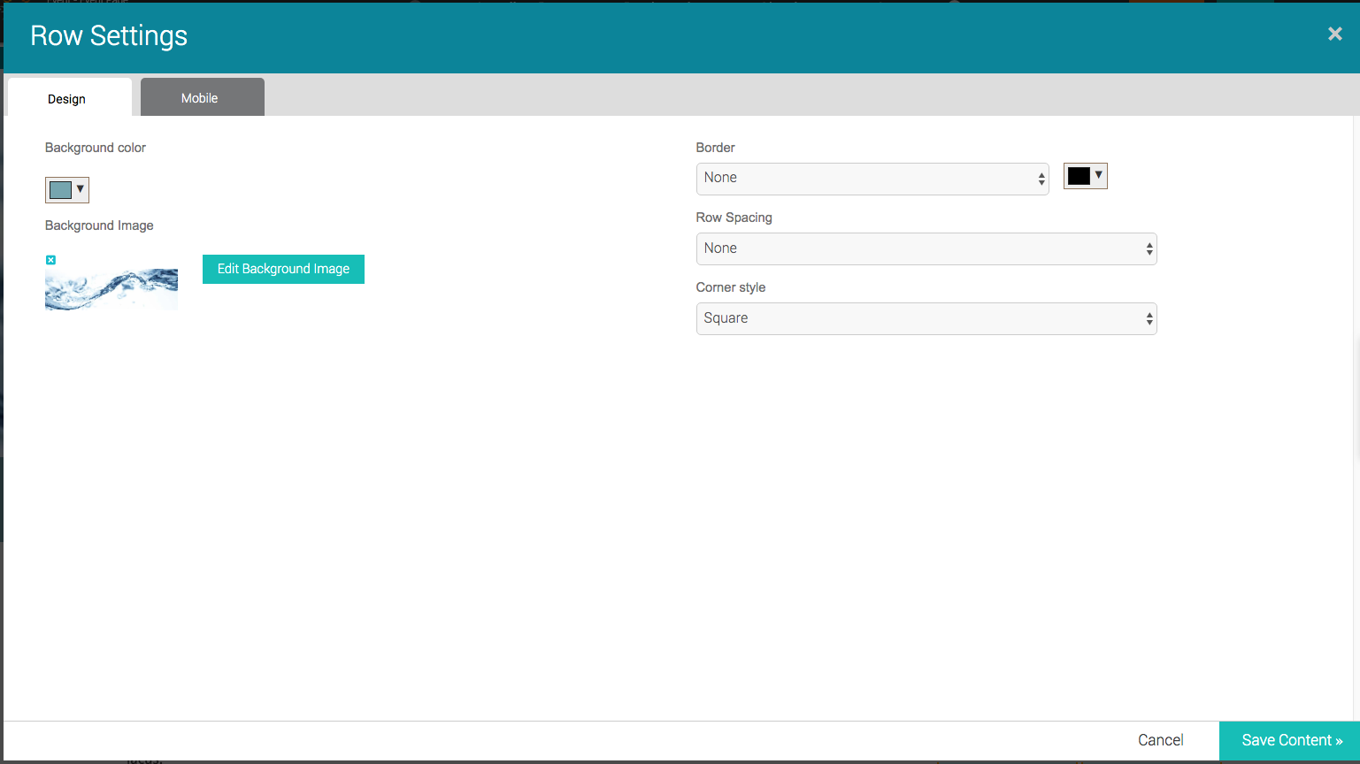Image resolution: width=1360 pixels, height=764 pixels.
Task: Close the Row Settings dialog
Action: (x=1334, y=34)
